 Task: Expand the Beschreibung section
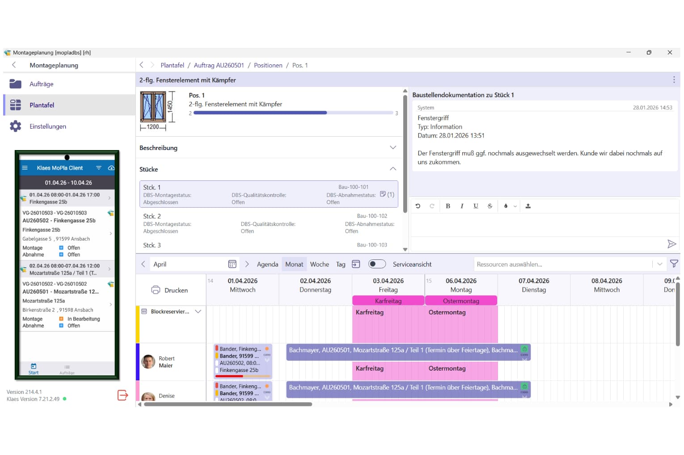tap(393, 148)
